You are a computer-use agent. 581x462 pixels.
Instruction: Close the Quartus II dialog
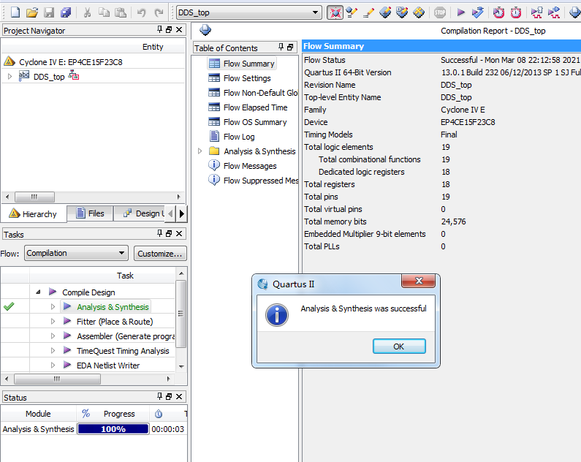click(x=418, y=281)
